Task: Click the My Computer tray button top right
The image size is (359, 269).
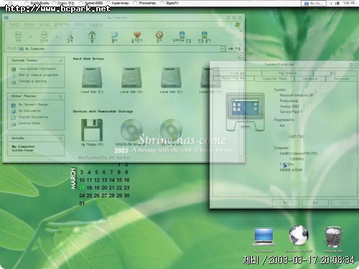Action: (313, 3)
